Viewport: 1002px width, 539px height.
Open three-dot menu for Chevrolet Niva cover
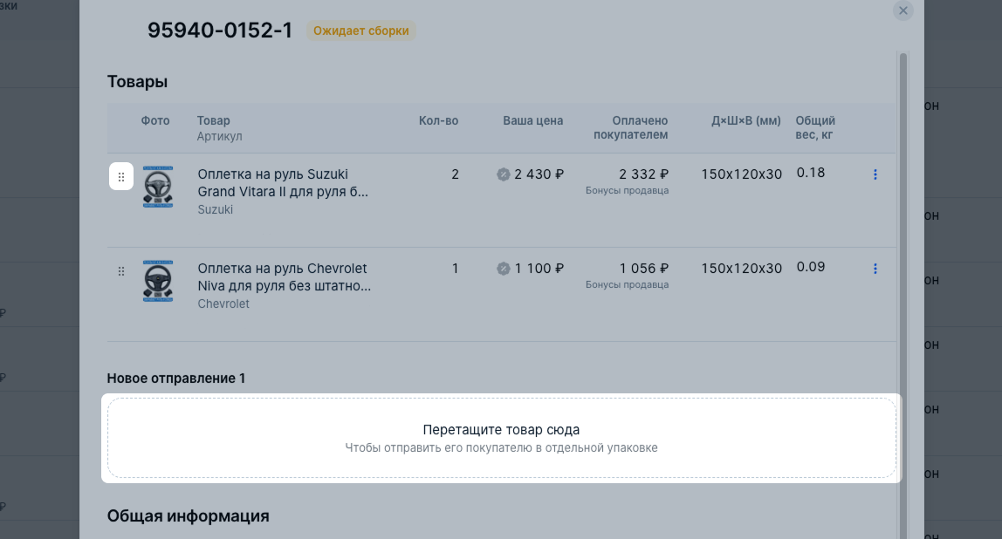875,269
